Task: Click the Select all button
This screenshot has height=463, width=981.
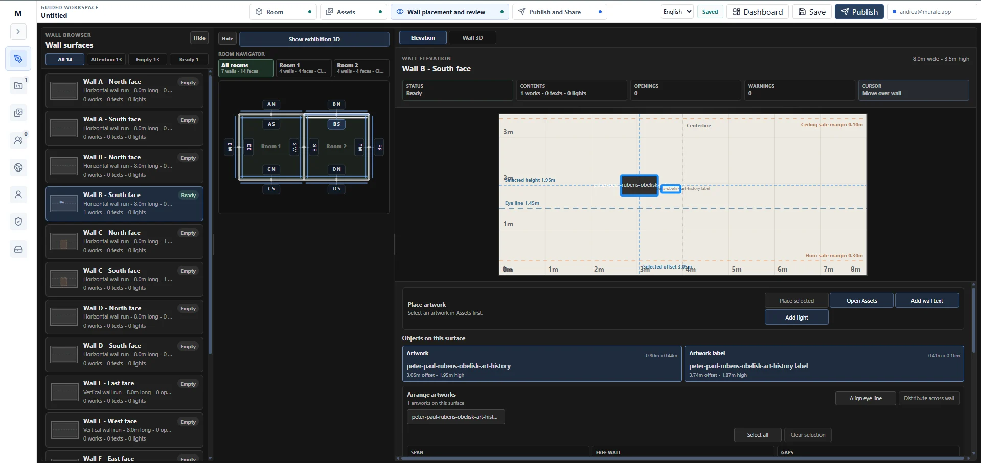Action: pos(758,435)
